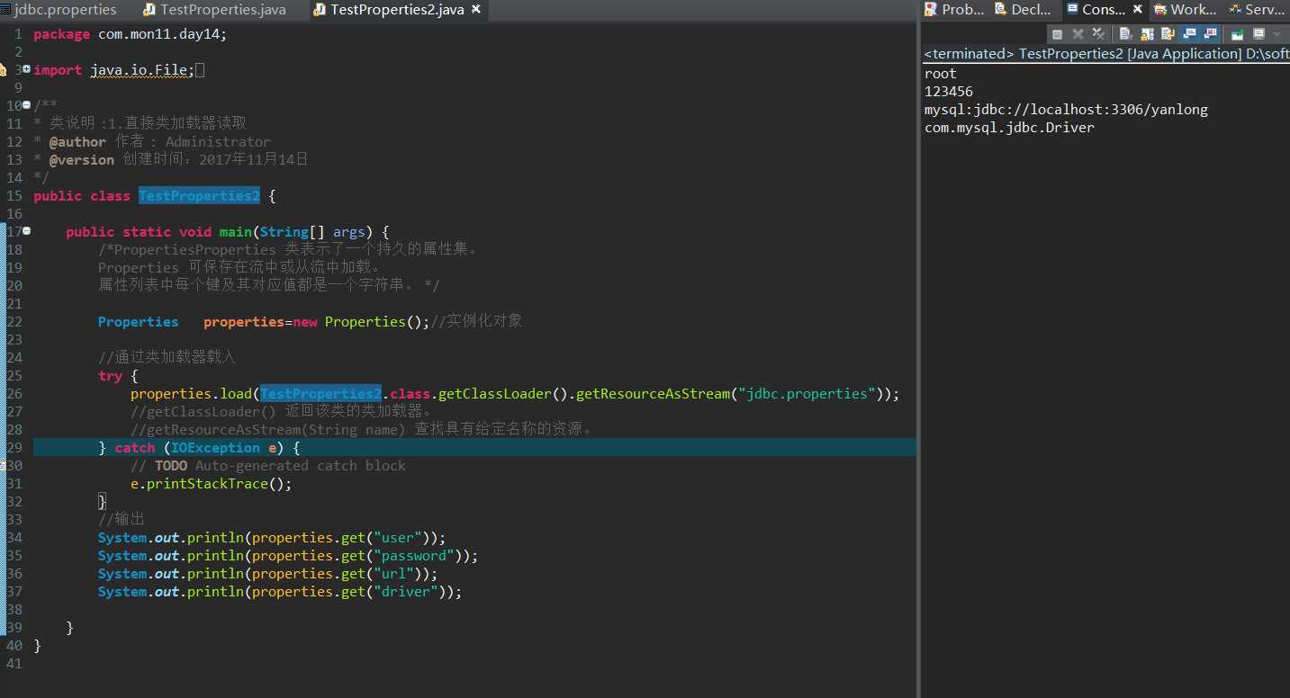The height and width of the screenshot is (698, 1290).
Task: Click com.mysql.jdbc.Driver output in Console
Action: point(1009,128)
